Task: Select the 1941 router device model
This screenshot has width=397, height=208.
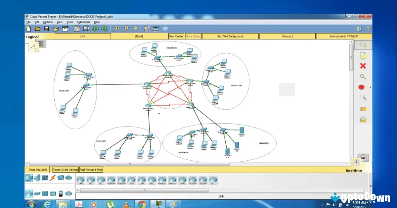Action: point(80,179)
